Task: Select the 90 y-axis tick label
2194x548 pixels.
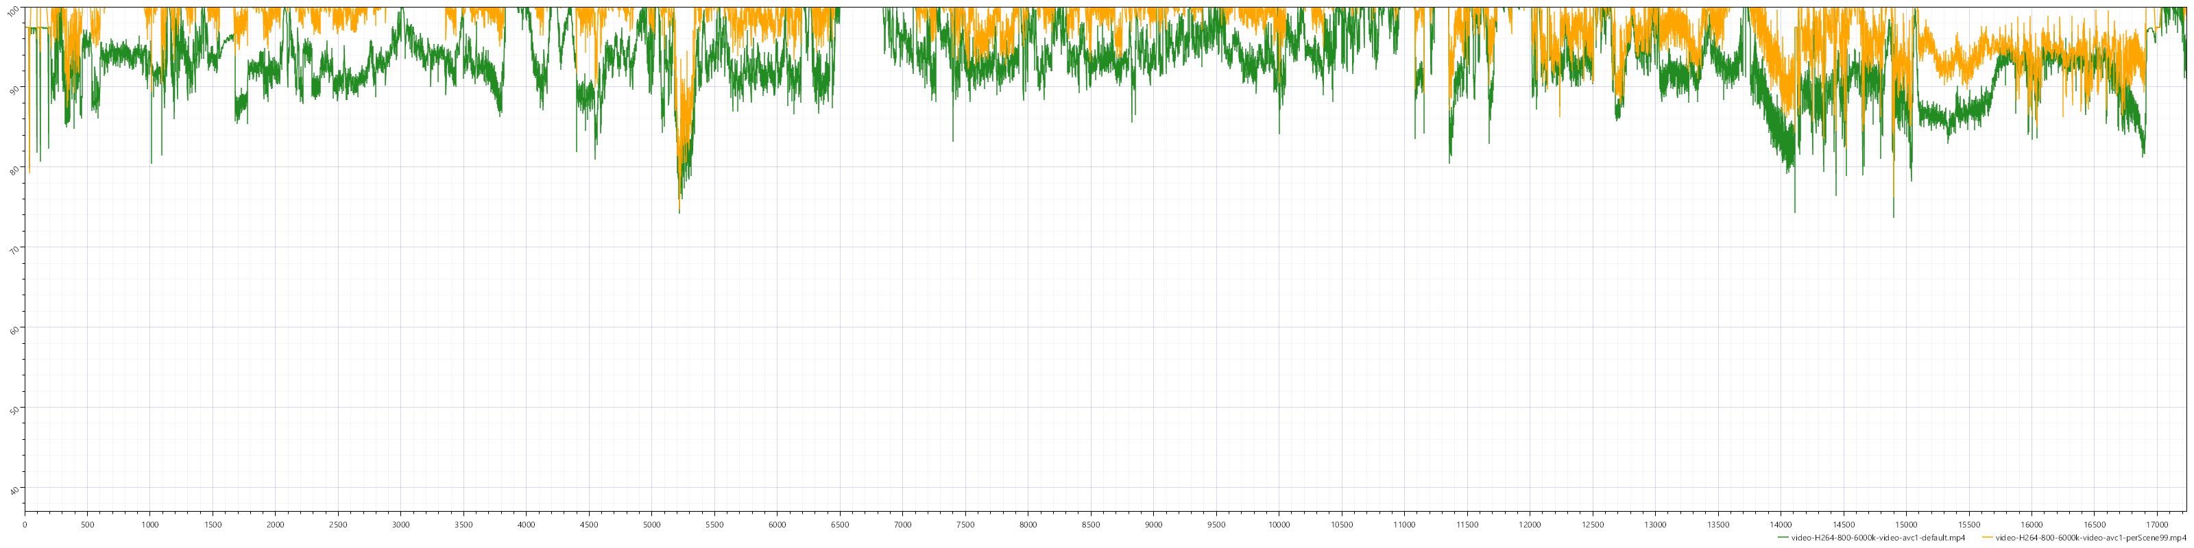Action: (x=14, y=88)
